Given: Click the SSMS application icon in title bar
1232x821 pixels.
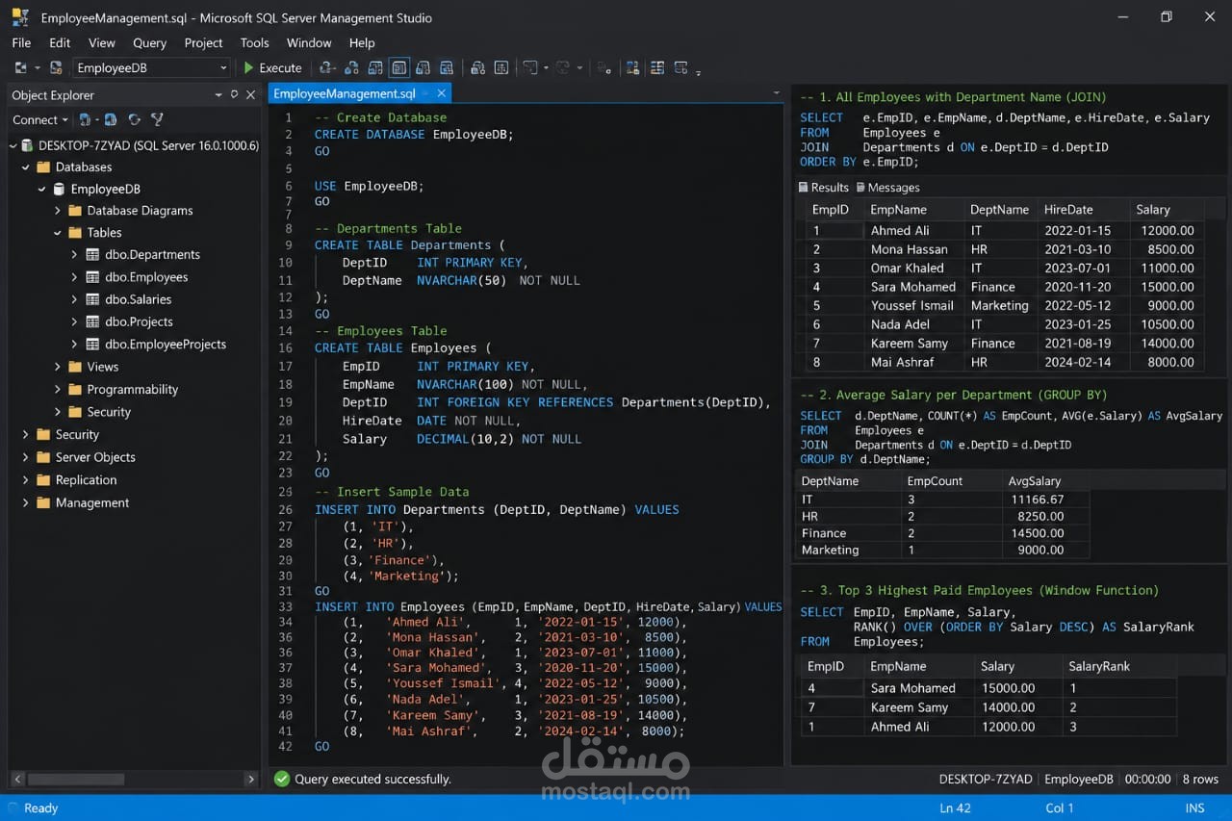Looking at the screenshot, I should [19, 17].
